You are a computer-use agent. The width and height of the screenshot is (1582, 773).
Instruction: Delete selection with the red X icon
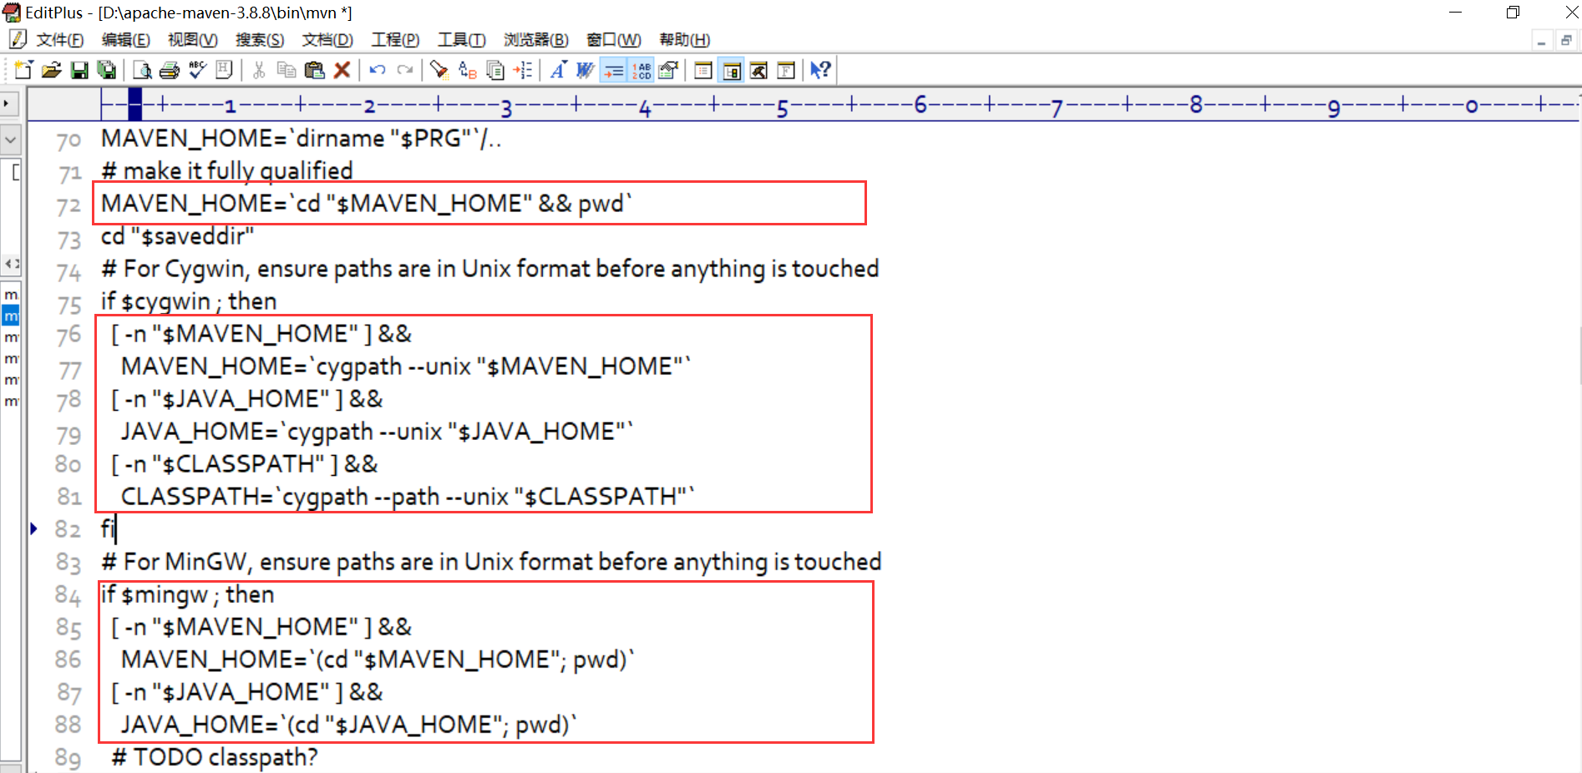(342, 70)
